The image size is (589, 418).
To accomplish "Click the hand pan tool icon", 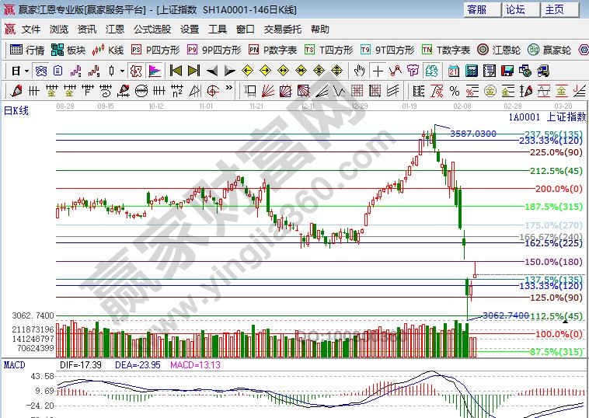I will pos(359,71).
